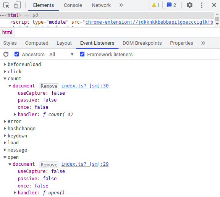
Task: Select useCapture: false under open
Action: pyautogui.click(x=41, y=171)
